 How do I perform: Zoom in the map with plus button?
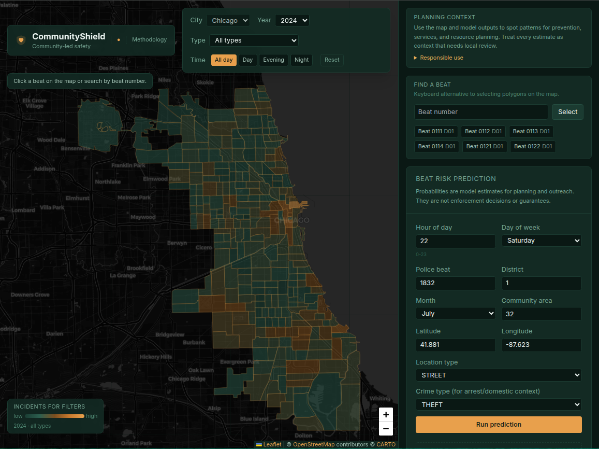(x=386, y=415)
